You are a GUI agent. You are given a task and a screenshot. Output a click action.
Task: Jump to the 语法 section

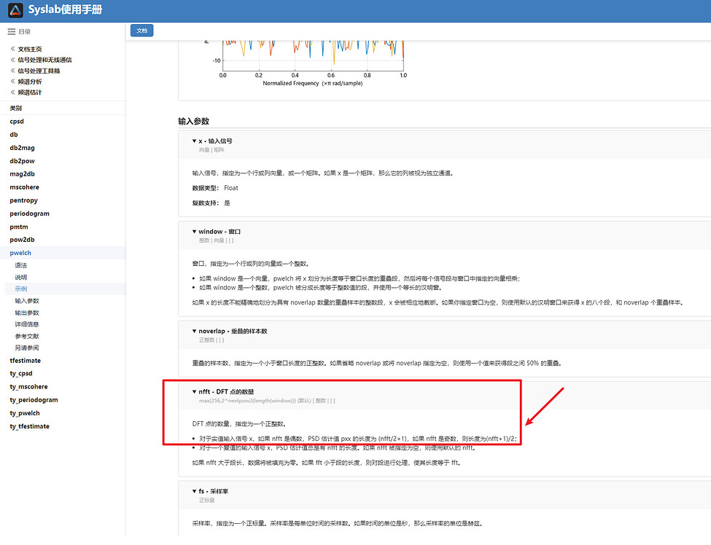[x=21, y=265]
